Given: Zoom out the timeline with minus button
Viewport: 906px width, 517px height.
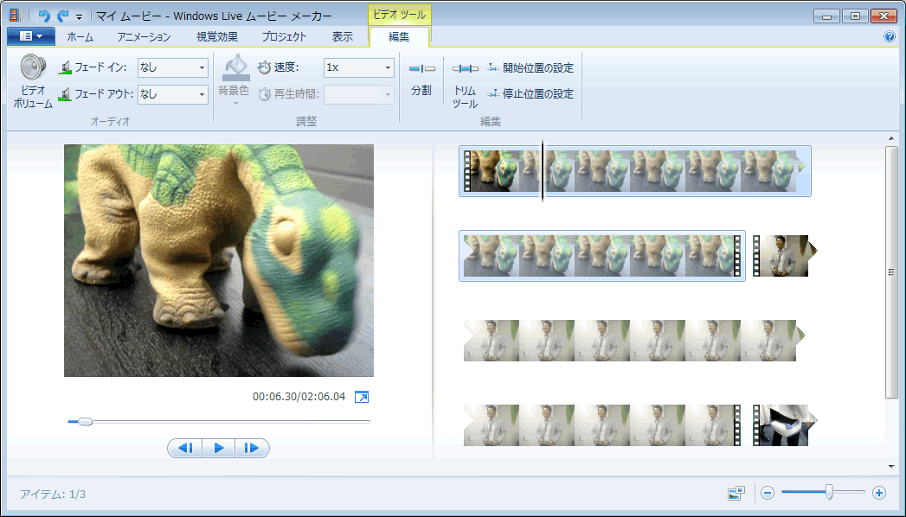Looking at the screenshot, I should [x=767, y=493].
